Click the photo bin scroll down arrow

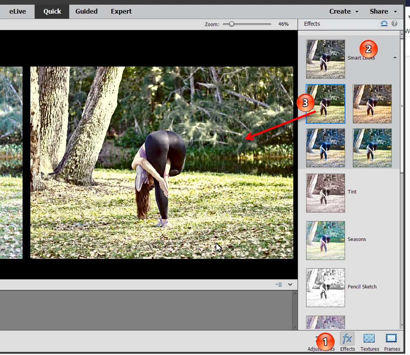pos(295,327)
